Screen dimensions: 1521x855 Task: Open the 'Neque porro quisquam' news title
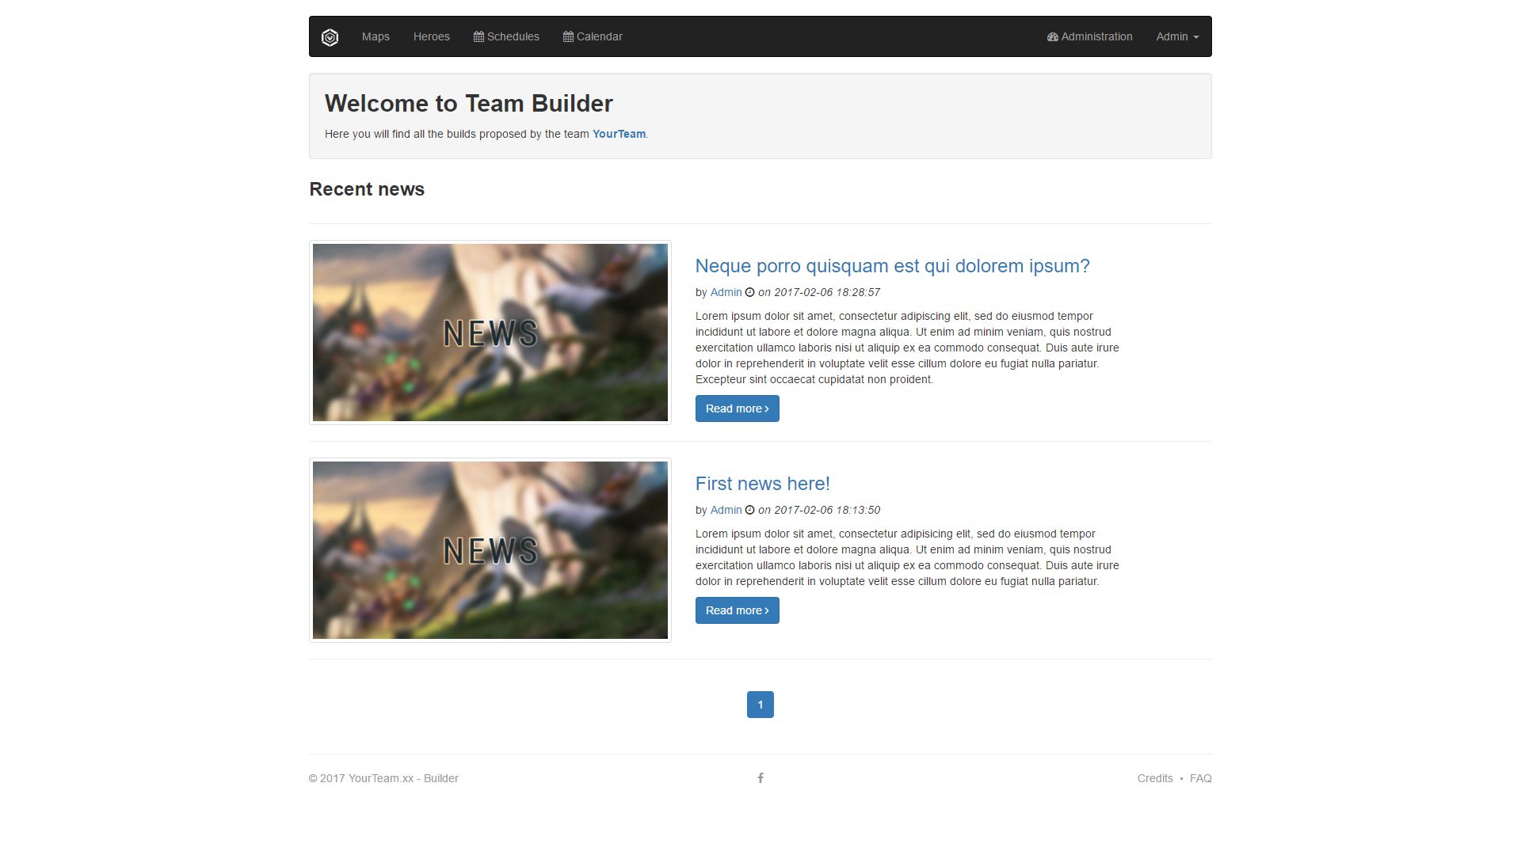892,266
